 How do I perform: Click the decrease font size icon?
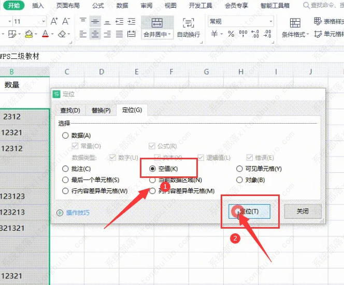[x=66, y=22]
